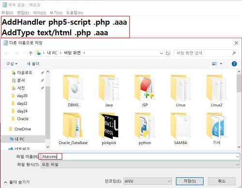Unpin 다운로드 from quick access

coord(42,73)
